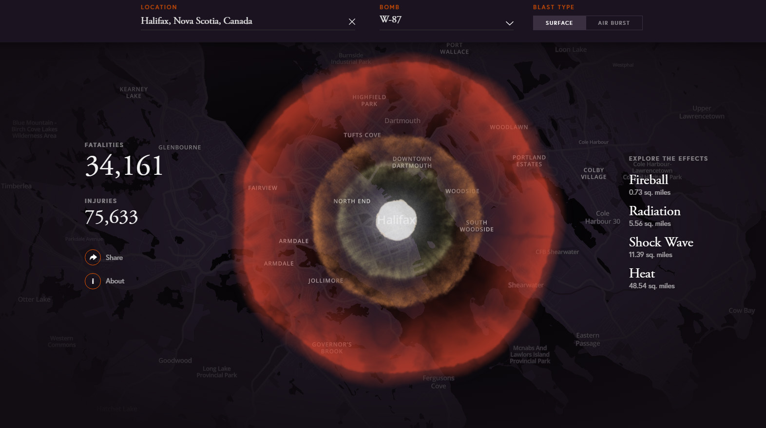Image resolution: width=766 pixels, height=428 pixels.
Task: Open the W-87 bomb dropdown
Action: pyautogui.click(x=446, y=20)
